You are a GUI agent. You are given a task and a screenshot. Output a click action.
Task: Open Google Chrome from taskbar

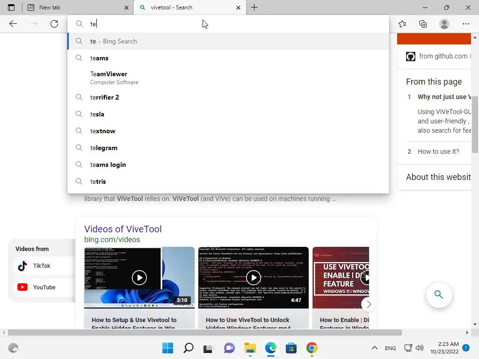[x=312, y=348]
